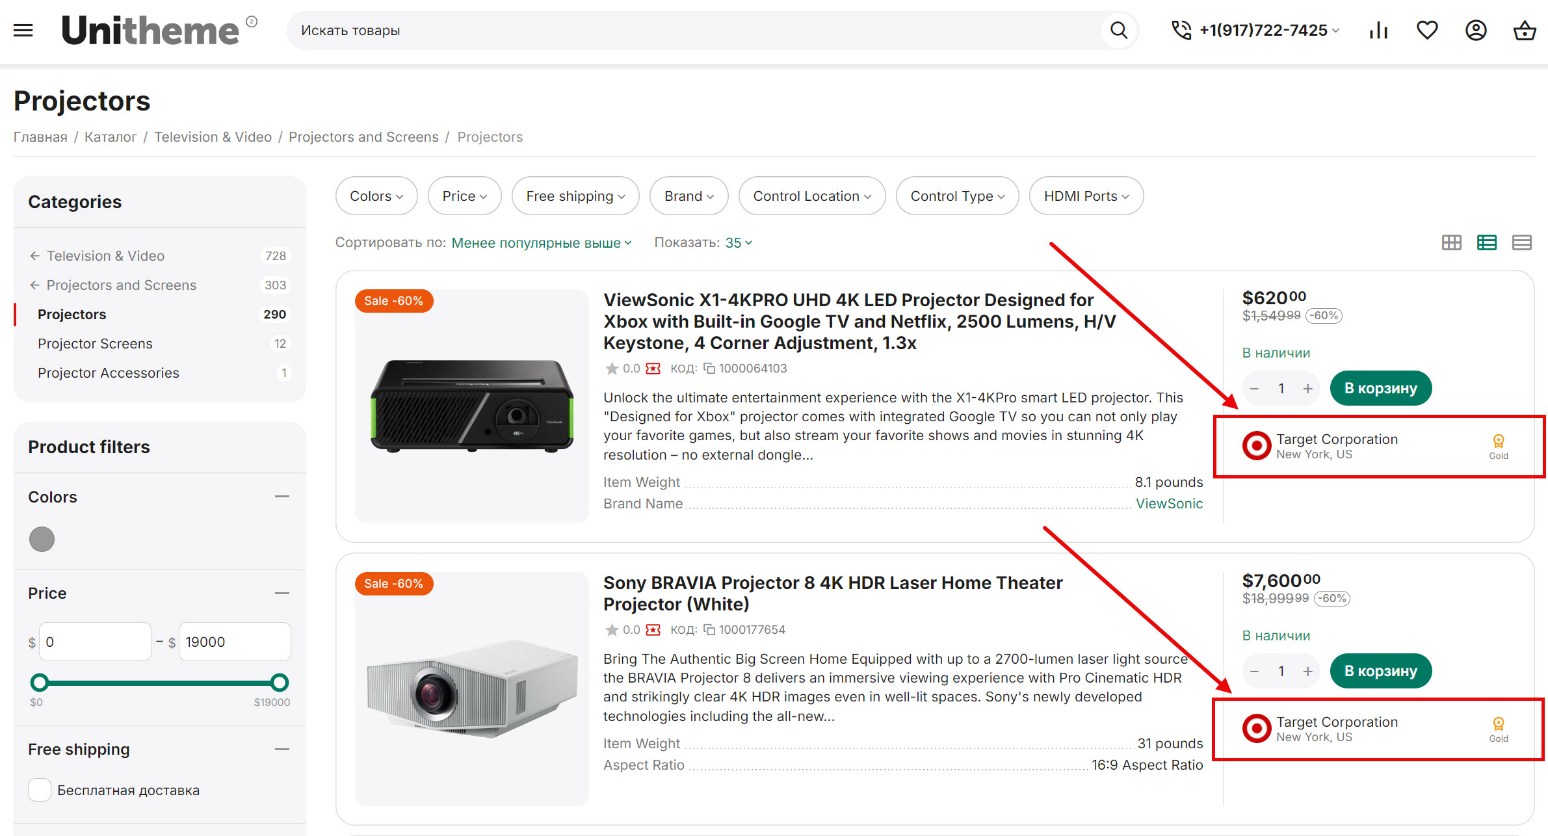The height and width of the screenshot is (836, 1548).
Task: Open the wishlist heart icon
Action: tap(1427, 31)
